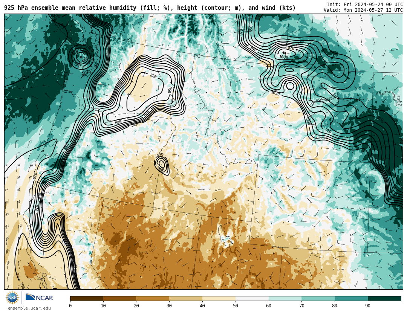Click the colorbar tick label 80
The image size is (407, 313).
335,306
